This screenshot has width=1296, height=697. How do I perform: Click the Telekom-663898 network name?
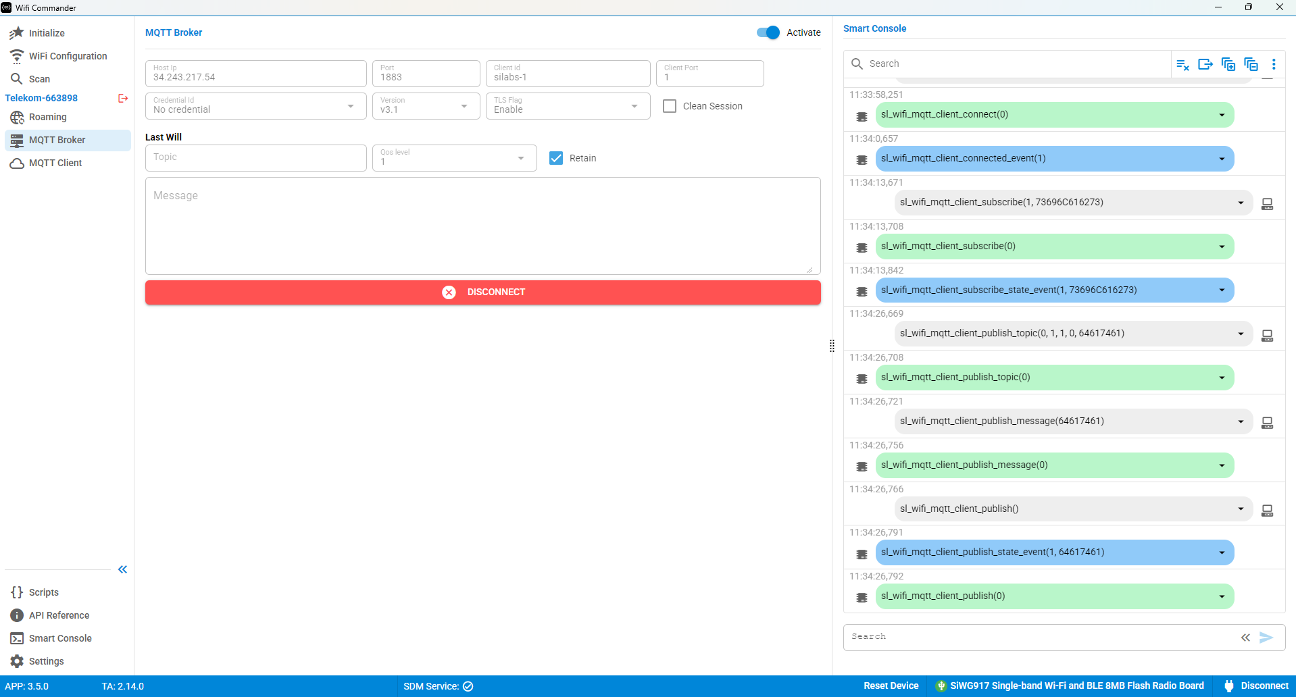41,98
